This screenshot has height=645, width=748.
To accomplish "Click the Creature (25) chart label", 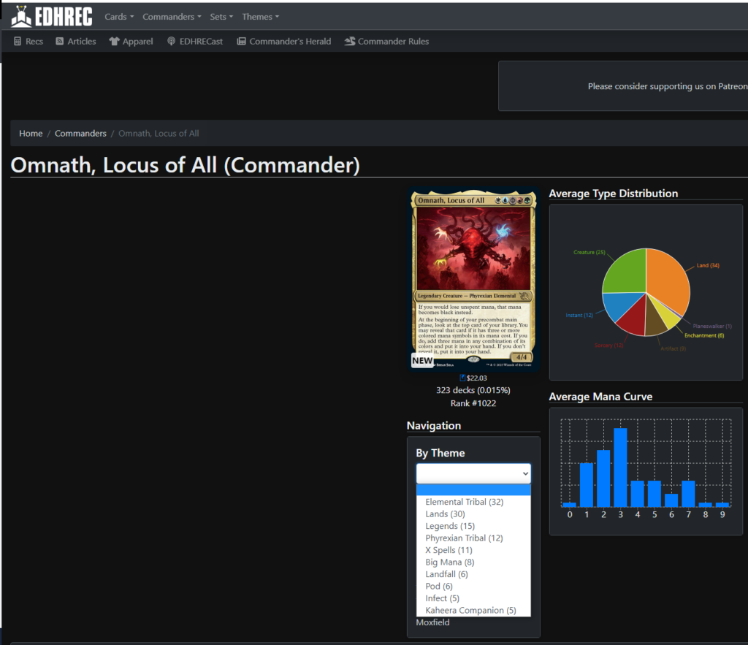I will click(x=589, y=252).
